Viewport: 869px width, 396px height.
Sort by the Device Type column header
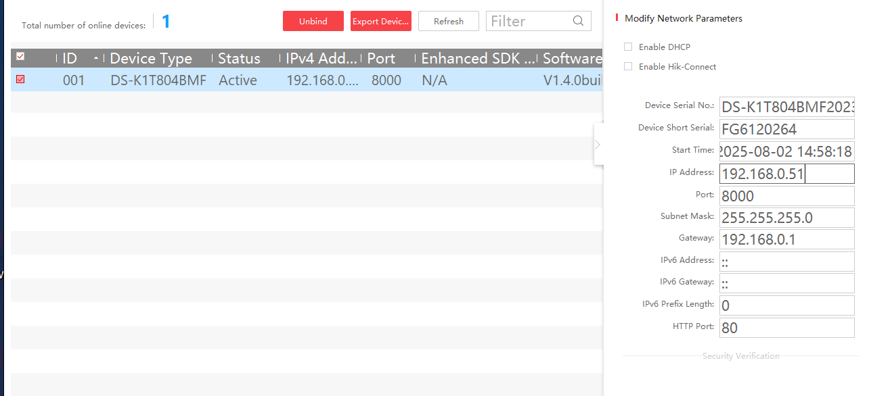[151, 59]
